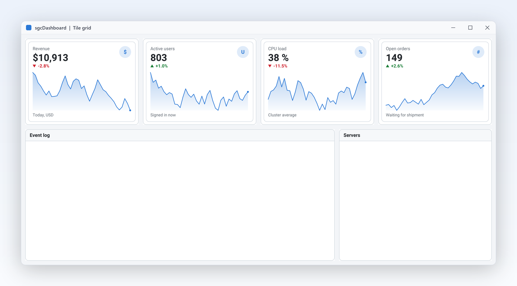Click the dollar icon on Revenue tile
The image size is (517, 286).
coord(125,52)
